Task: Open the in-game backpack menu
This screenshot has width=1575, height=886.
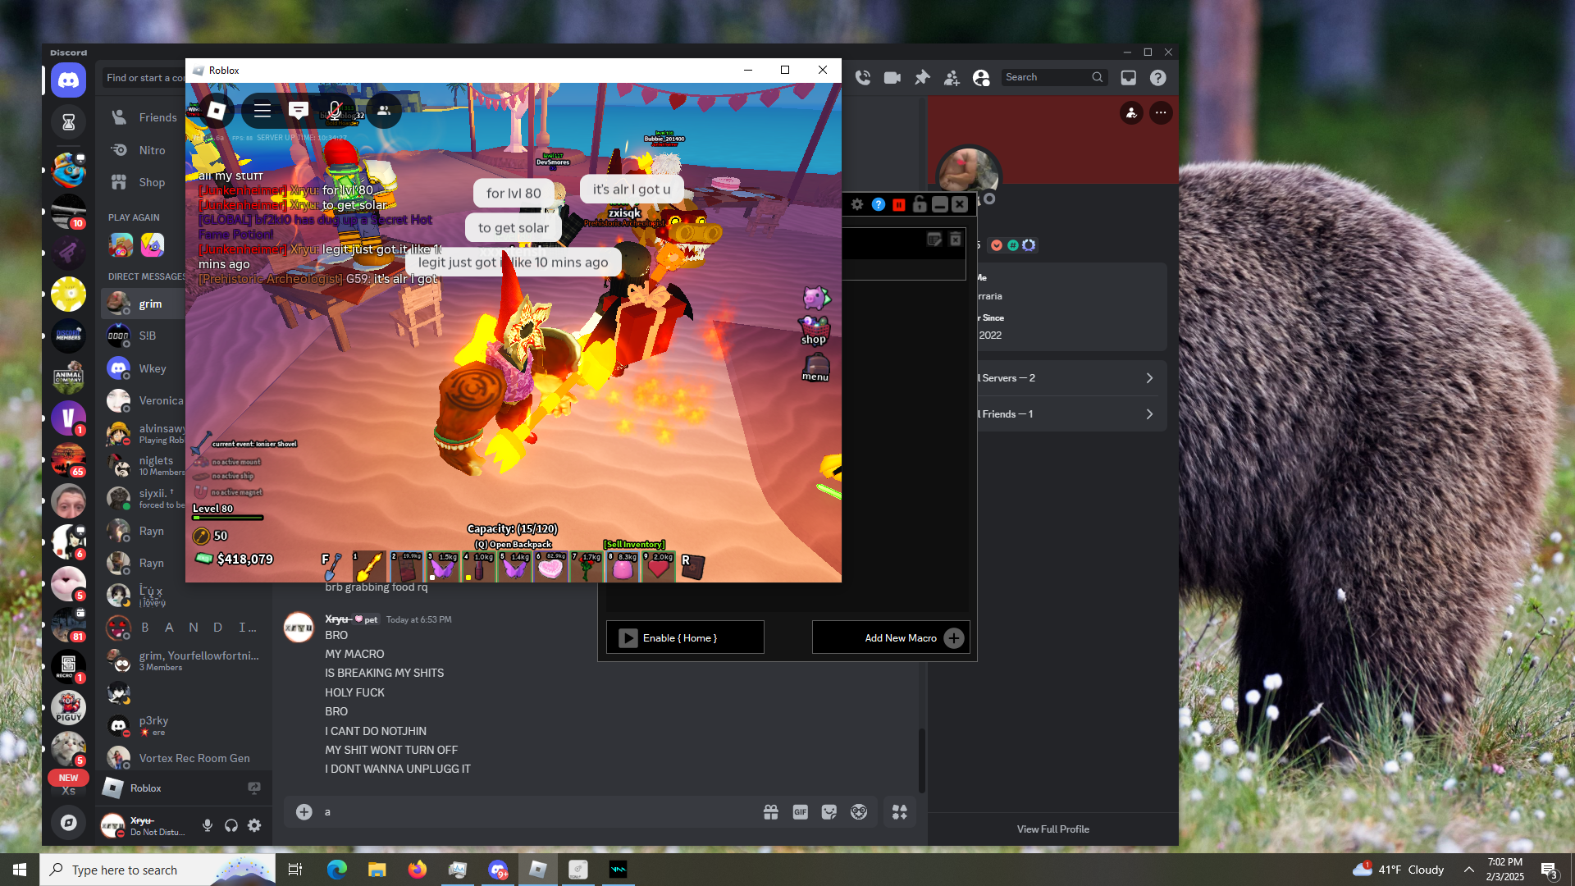Action: pyautogui.click(x=815, y=367)
